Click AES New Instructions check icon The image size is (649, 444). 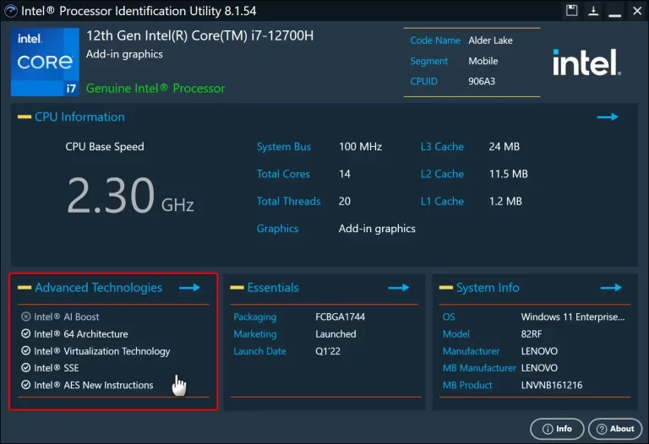(x=25, y=385)
